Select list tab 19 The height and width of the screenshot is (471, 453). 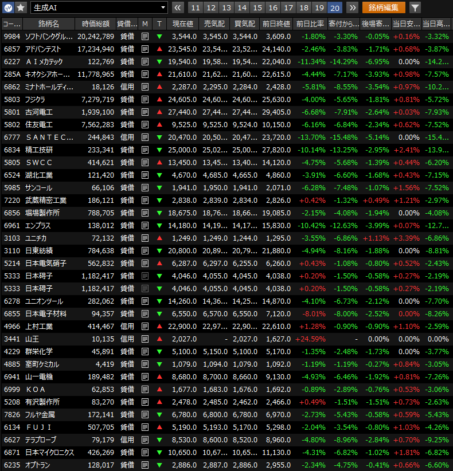[x=319, y=7]
